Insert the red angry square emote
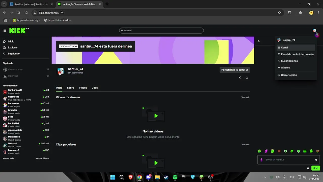Screen dimensions: 323x182 click(279, 151)
